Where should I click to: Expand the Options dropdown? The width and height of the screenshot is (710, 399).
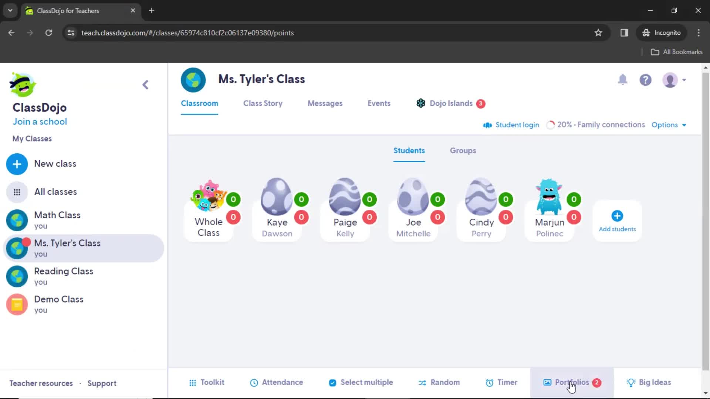point(669,125)
